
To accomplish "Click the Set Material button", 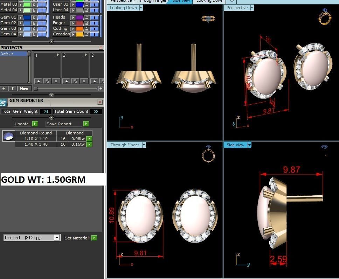I will [x=77, y=238].
